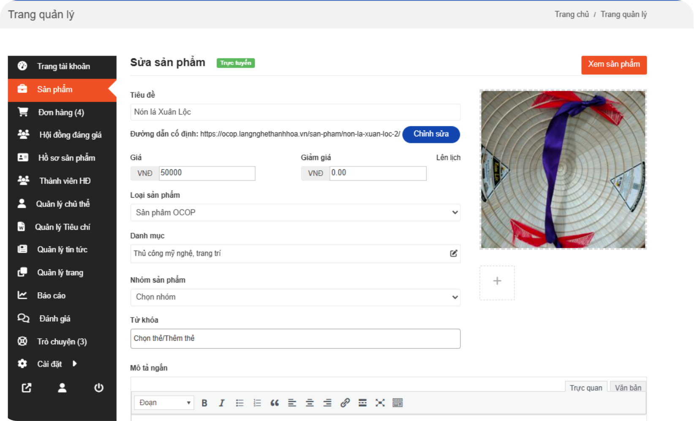Image resolution: width=694 pixels, height=421 pixels.
Task: Click the bulleted list icon
Action: coord(239,403)
